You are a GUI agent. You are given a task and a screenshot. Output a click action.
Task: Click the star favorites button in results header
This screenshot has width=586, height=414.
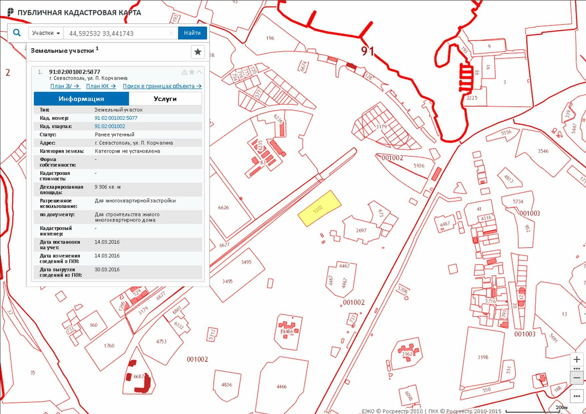[x=198, y=52]
